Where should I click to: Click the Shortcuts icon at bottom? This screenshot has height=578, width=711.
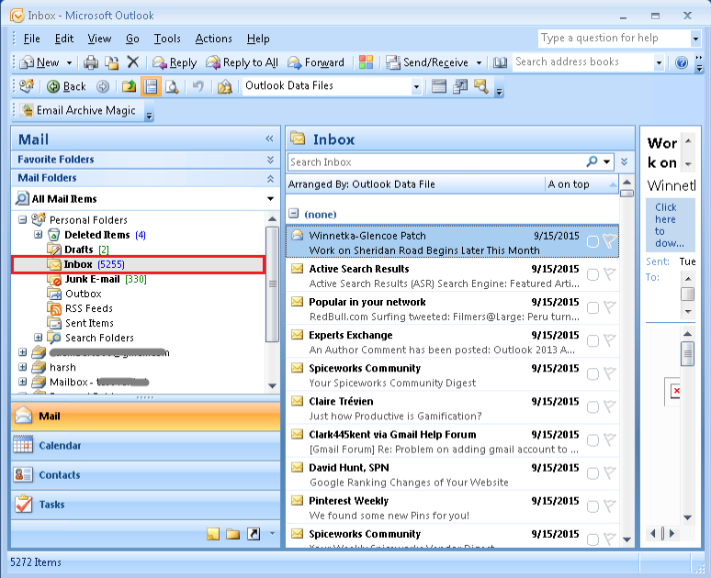(254, 534)
